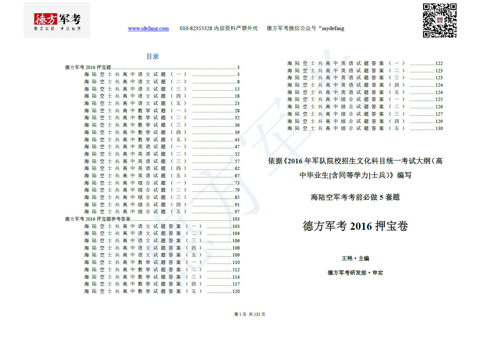Open TOC entry 高中英语试题答案（一）page 122
The image size is (480, 337).
coord(365,64)
